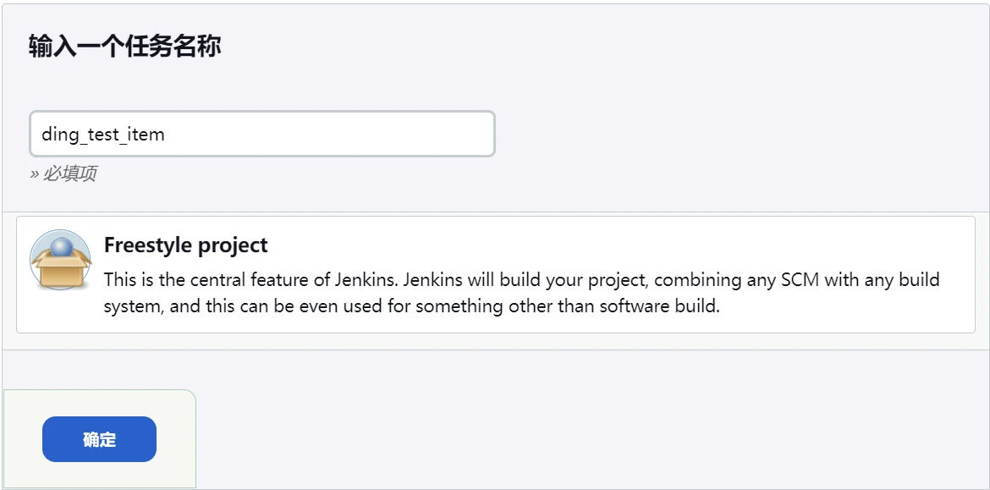The image size is (990, 490).
Task: Click the blue globe on the Freestyle icon
Action: 64,247
